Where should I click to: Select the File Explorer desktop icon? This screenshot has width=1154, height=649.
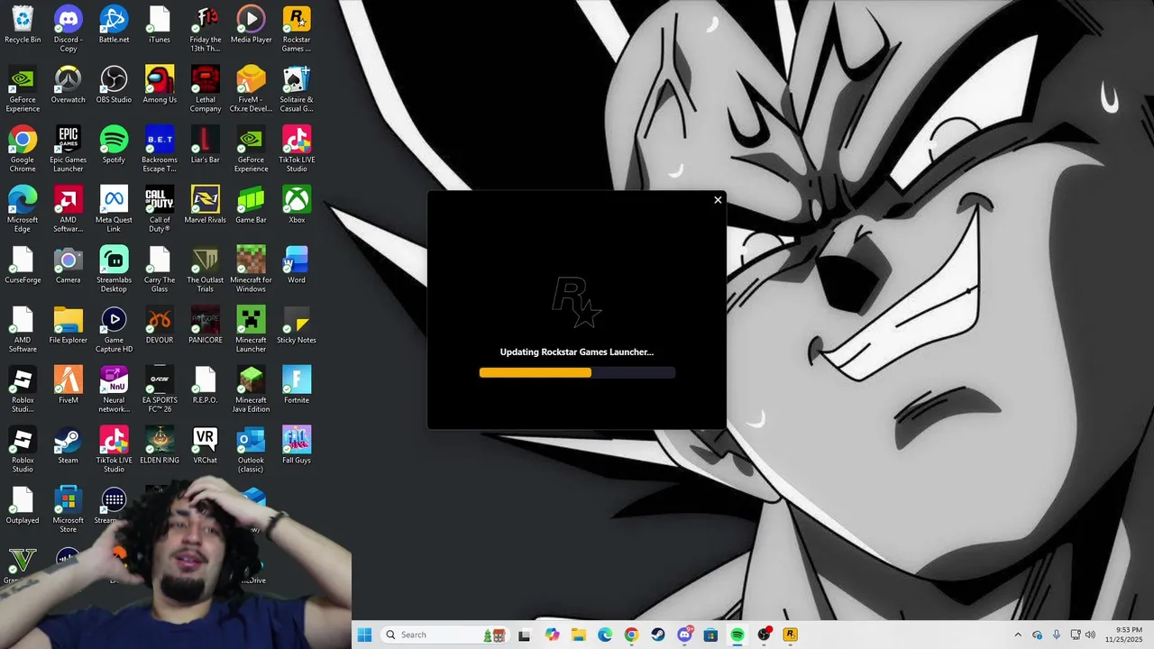click(69, 325)
